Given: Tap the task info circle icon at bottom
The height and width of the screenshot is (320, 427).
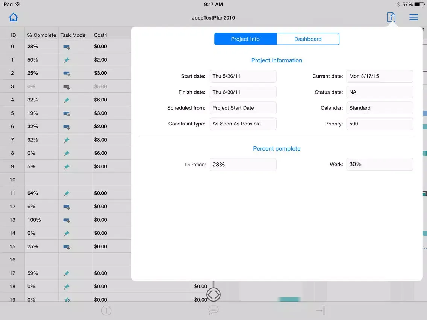Looking at the screenshot, I should click(x=106, y=311).
